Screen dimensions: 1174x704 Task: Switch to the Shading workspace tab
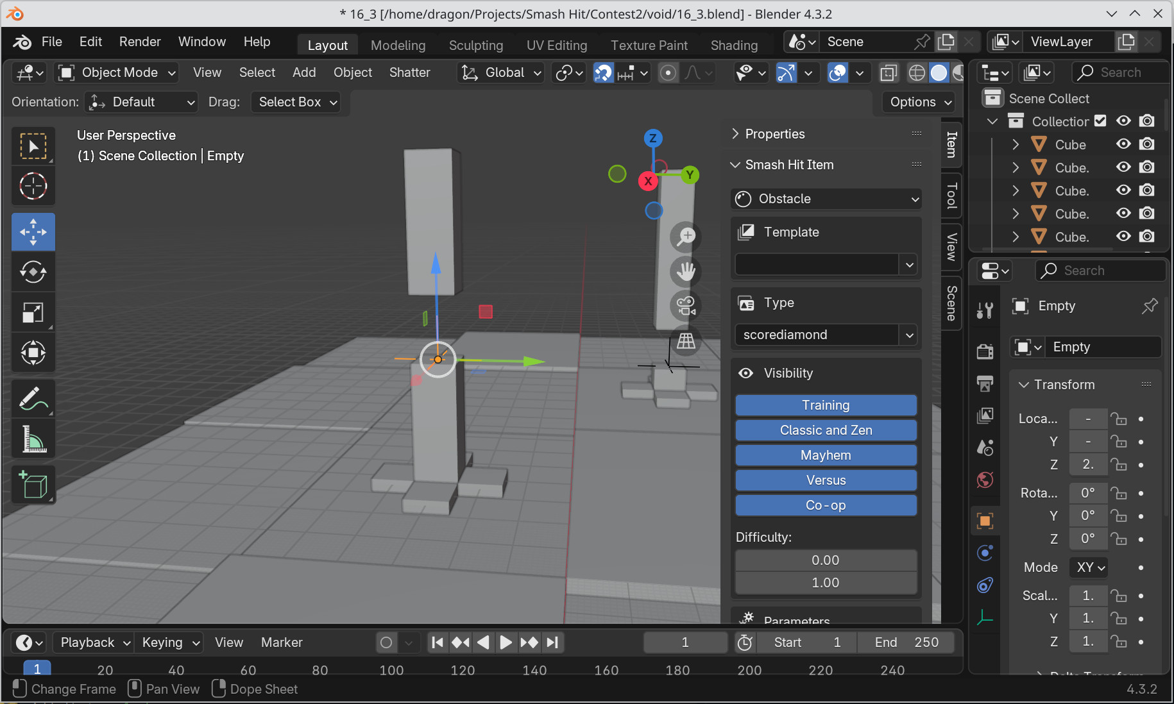coord(734,45)
